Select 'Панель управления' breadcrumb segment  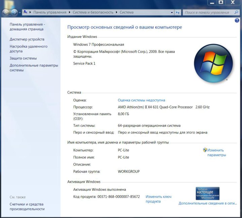coord(50,12)
